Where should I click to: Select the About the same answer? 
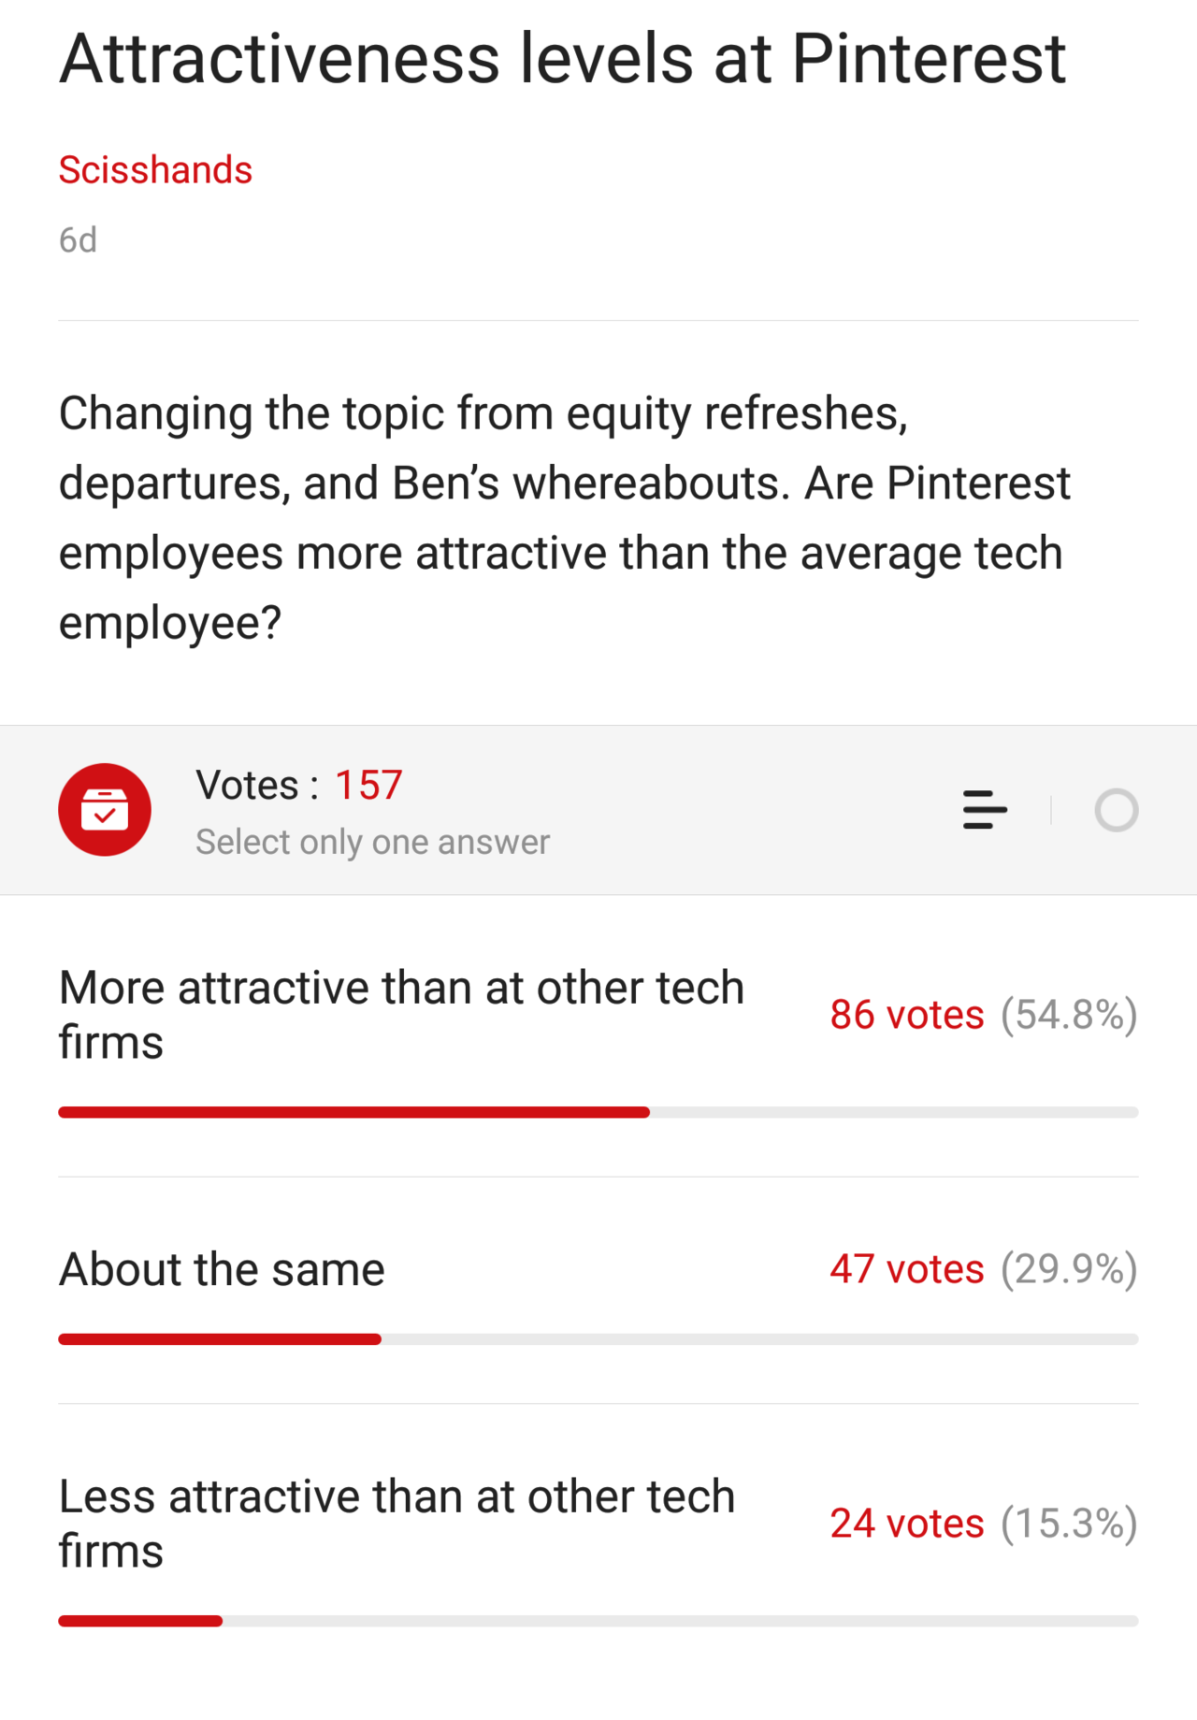click(221, 1268)
